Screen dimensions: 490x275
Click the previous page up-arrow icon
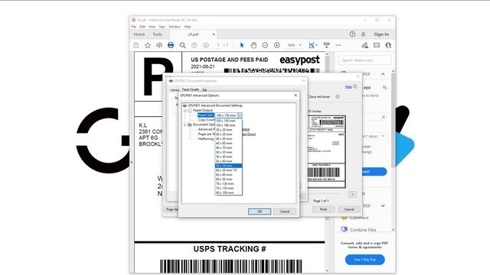(194, 45)
